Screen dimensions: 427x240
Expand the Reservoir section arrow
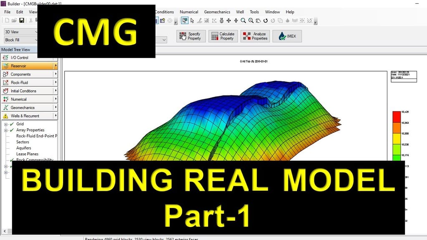pyautogui.click(x=55, y=65)
